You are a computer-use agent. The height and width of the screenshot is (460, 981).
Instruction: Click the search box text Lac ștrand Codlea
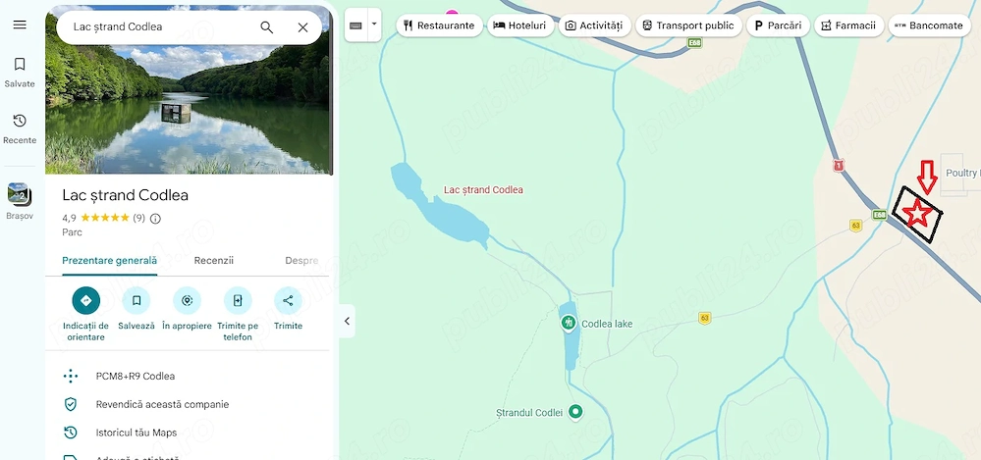[x=118, y=26]
